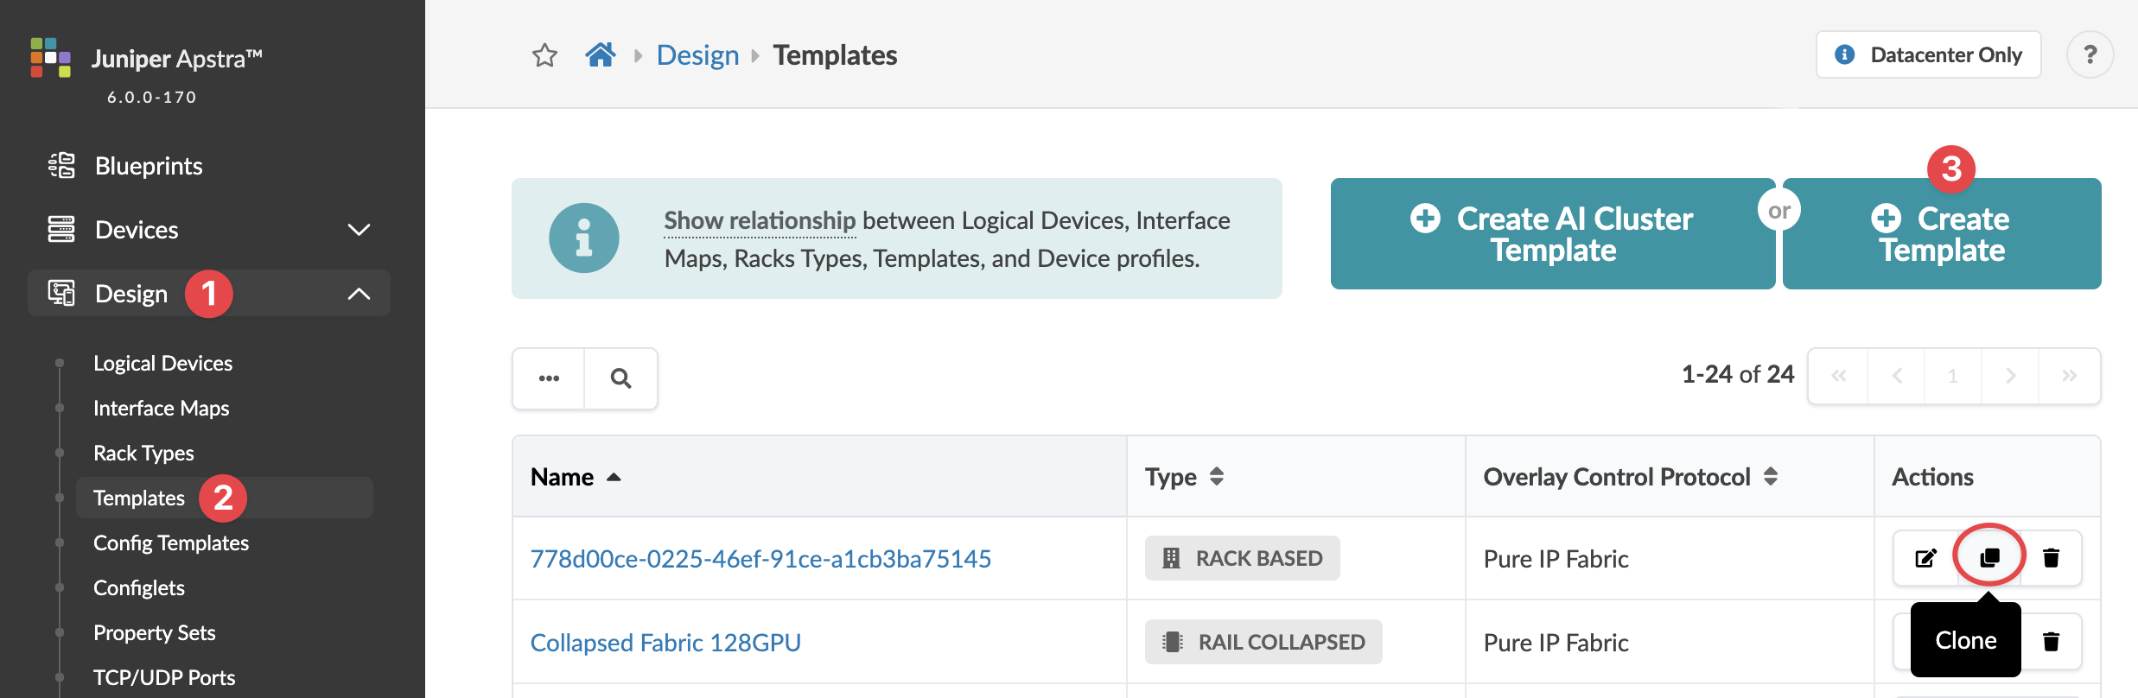Open Blueprints in the sidebar

pos(149,166)
